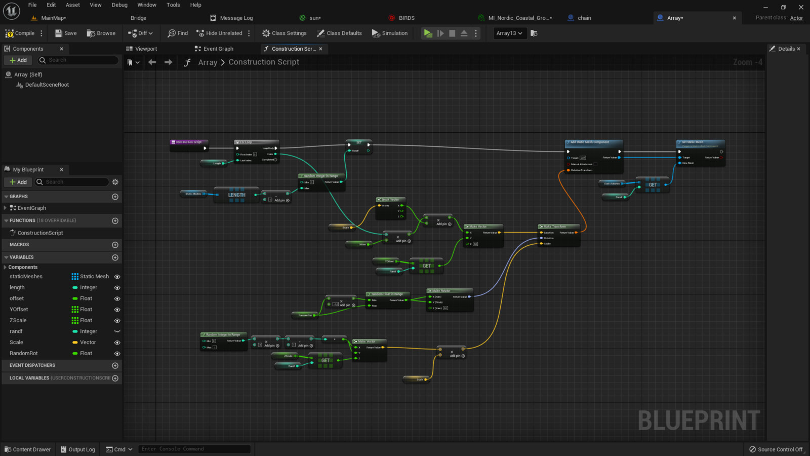Click the Enter Console Command input field
Viewport: 810px width, 456px height.
[194, 448]
